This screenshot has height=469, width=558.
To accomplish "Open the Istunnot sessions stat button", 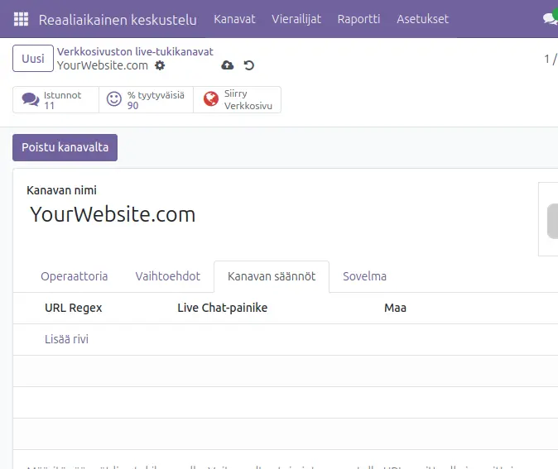I will pyautogui.click(x=55, y=100).
